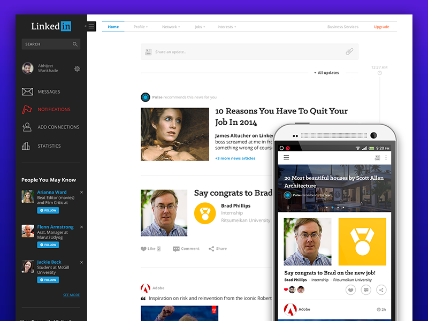Click the Comment icon on Brad's post
The height and width of the screenshot is (321, 428).
176,249
